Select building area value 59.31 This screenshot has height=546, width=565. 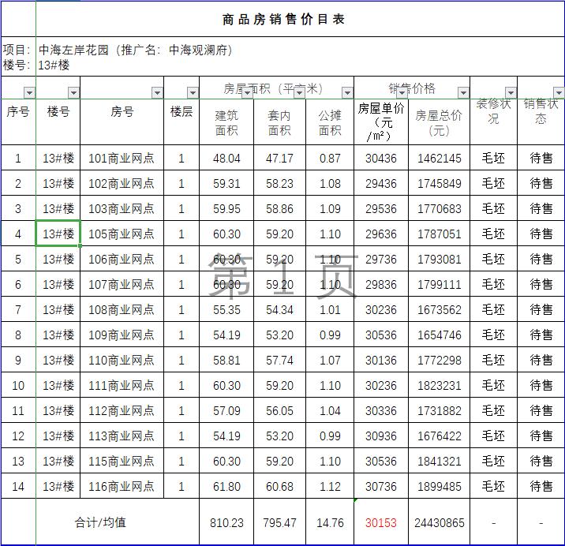[x=226, y=183]
